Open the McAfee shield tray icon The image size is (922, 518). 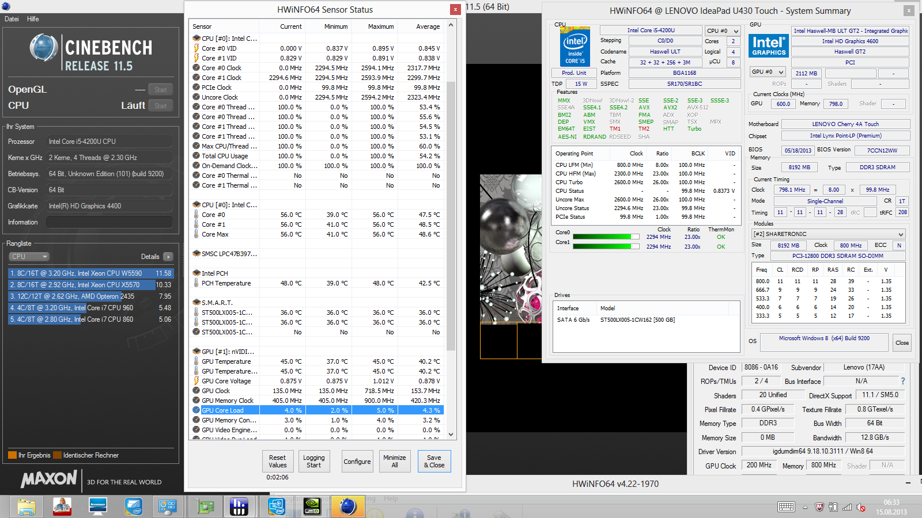pyautogui.click(x=819, y=507)
